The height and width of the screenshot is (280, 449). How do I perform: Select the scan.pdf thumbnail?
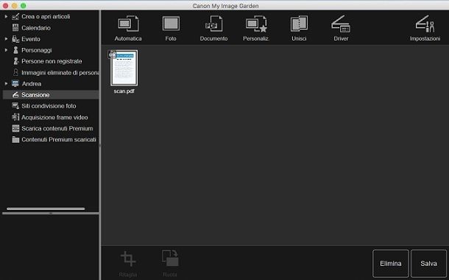[124, 68]
